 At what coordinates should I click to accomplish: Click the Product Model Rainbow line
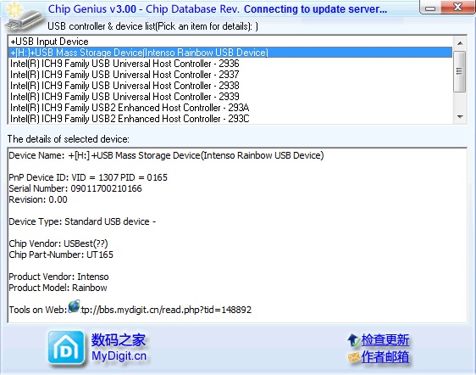pyautogui.click(x=58, y=288)
